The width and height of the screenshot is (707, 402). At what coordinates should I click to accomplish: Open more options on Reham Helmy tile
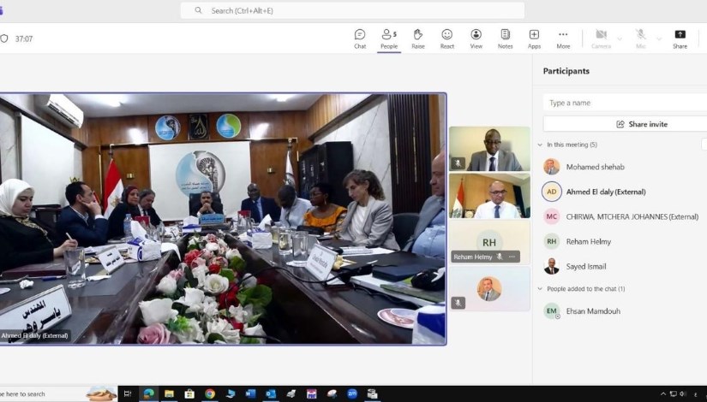click(512, 257)
